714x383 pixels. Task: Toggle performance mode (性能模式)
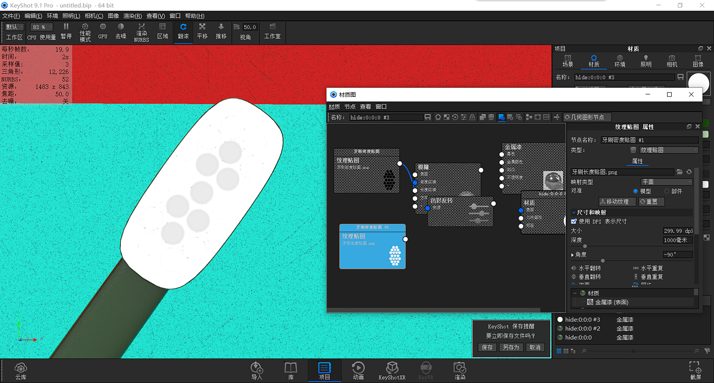pyautogui.click(x=85, y=32)
